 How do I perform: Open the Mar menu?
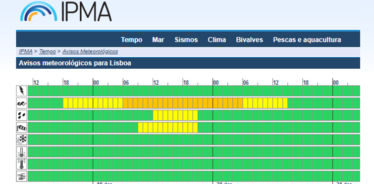[x=158, y=40]
